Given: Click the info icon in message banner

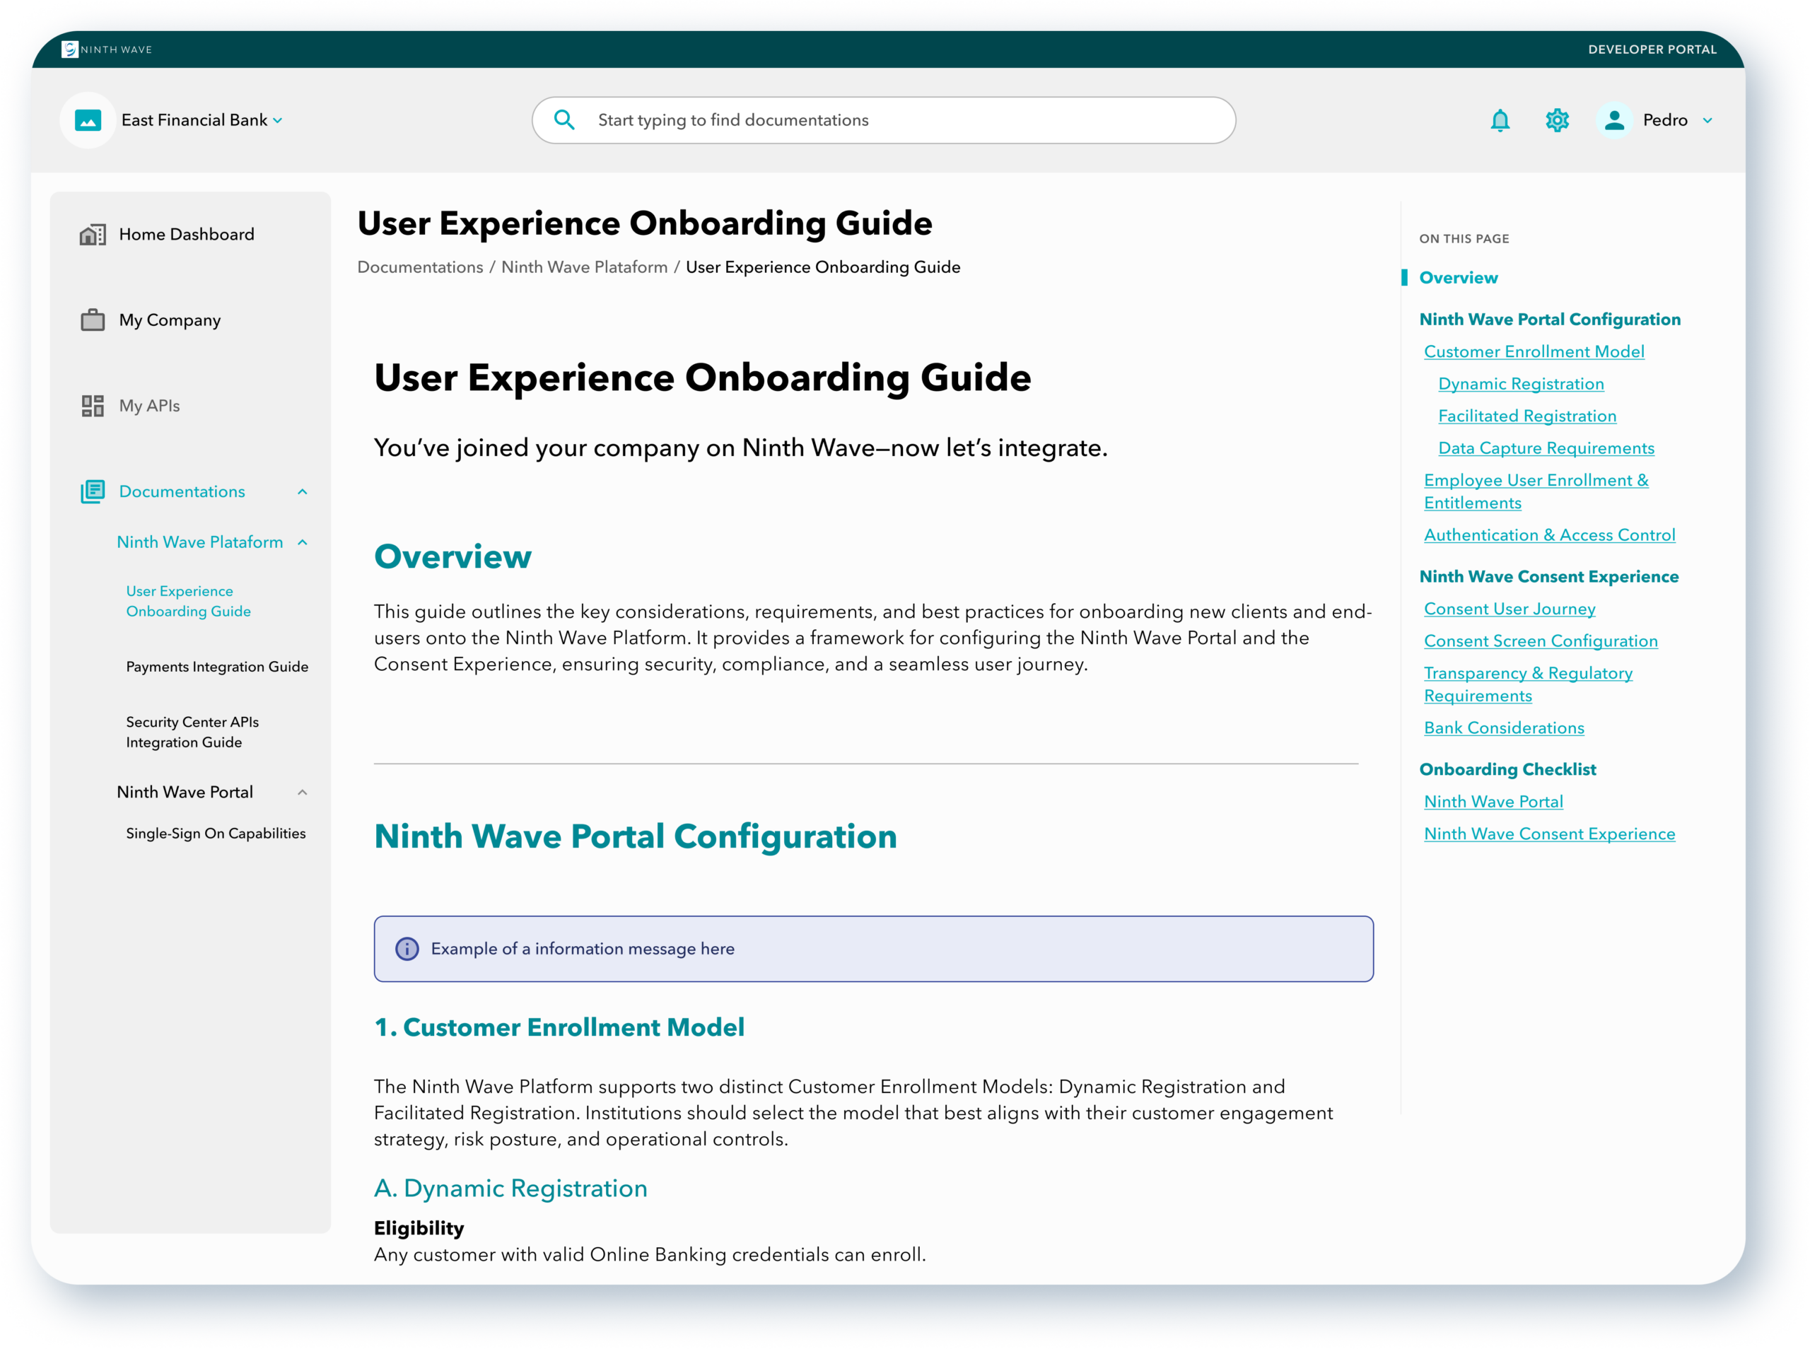Looking at the screenshot, I should coord(407,949).
